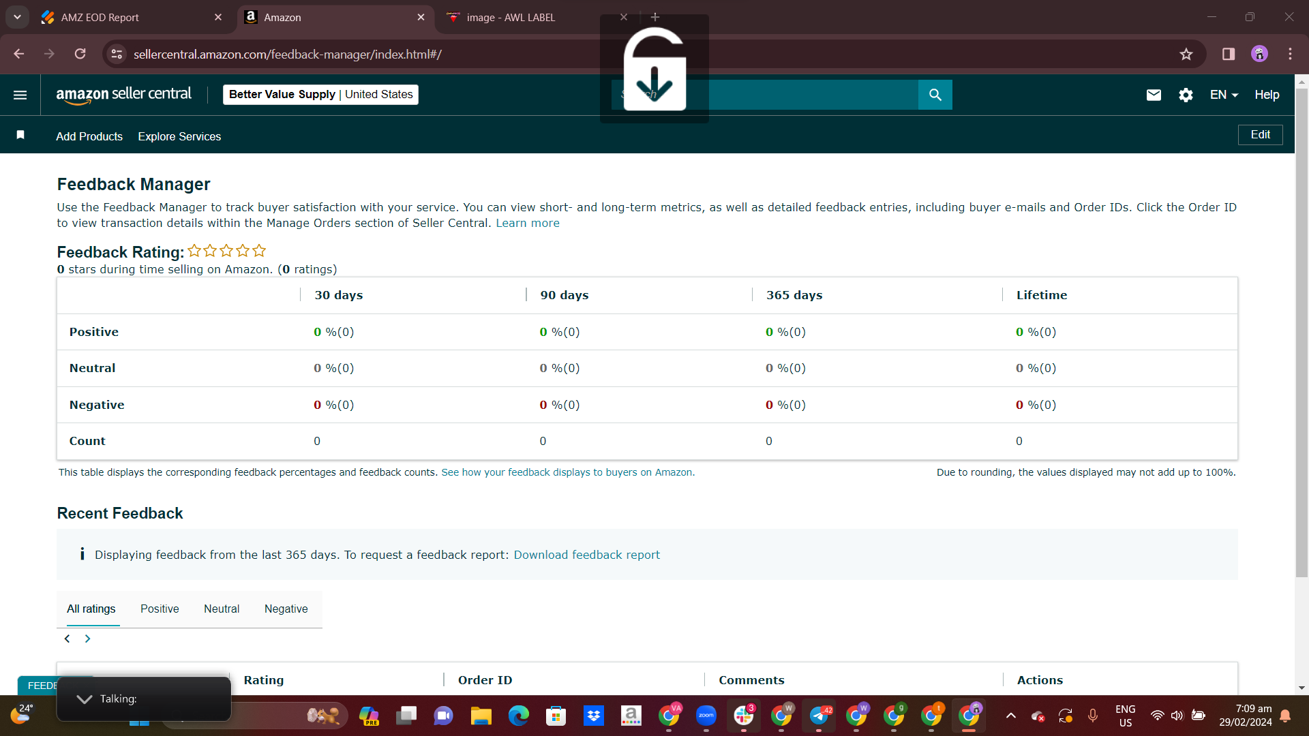Open Microsoft Edge from the taskbar
The height and width of the screenshot is (736, 1309).
coord(518,716)
